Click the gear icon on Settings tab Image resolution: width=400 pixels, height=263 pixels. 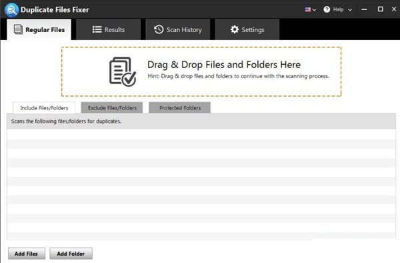[235, 29]
